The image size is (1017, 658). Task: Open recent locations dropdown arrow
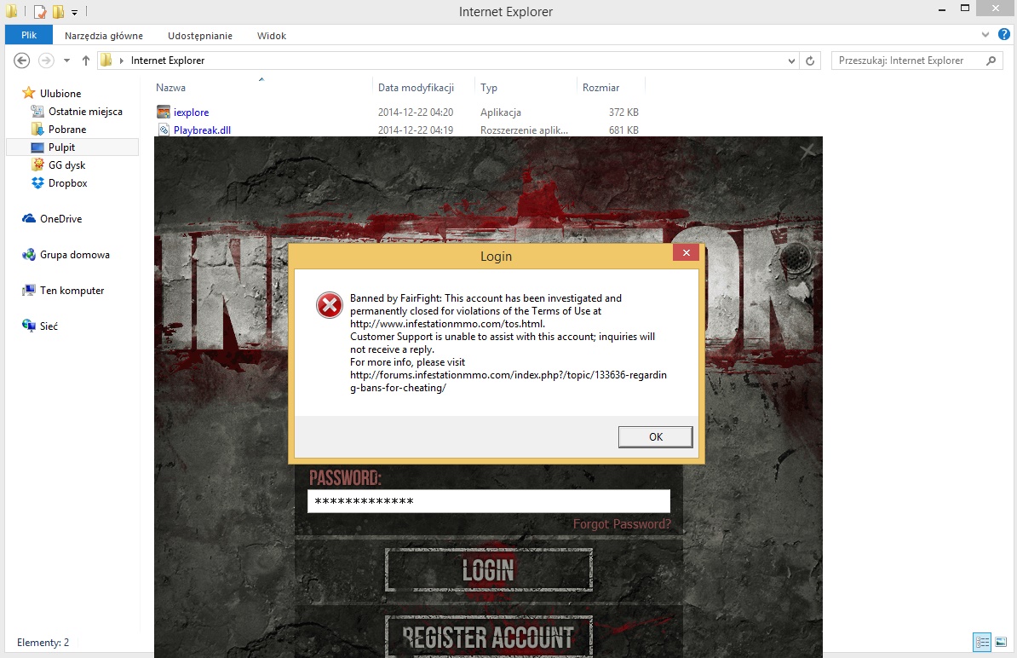(66, 61)
